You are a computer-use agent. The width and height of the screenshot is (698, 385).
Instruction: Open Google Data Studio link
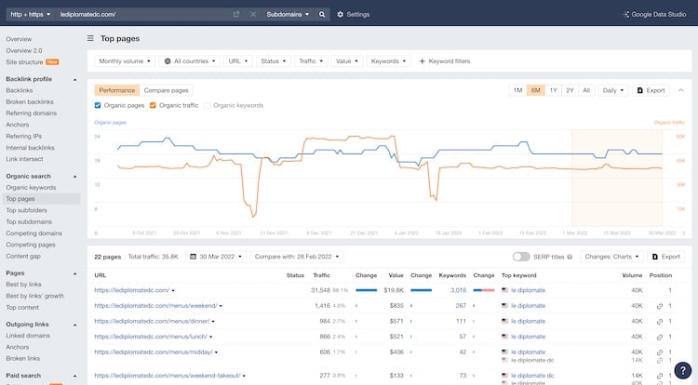(x=654, y=14)
